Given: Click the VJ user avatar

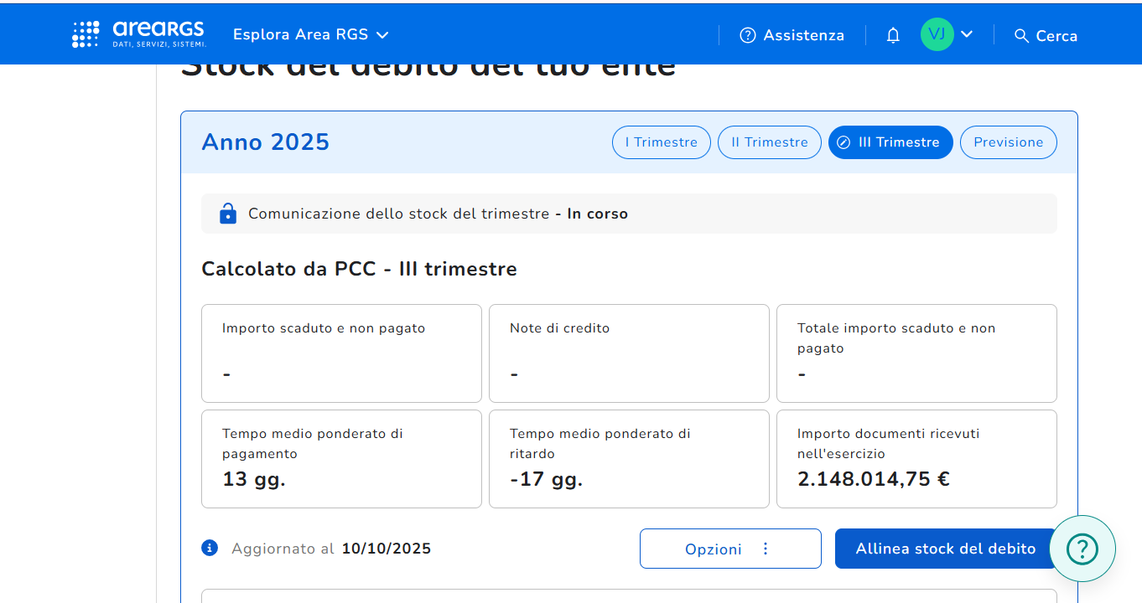Looking at the screenshot, I should pyautogui.click(x=937, y=34).
